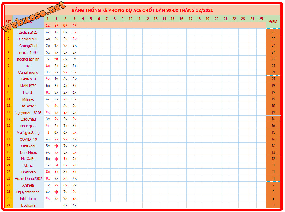Select NgocNgoc's score 13
285x212 pixels.
(x=273, y=152)
